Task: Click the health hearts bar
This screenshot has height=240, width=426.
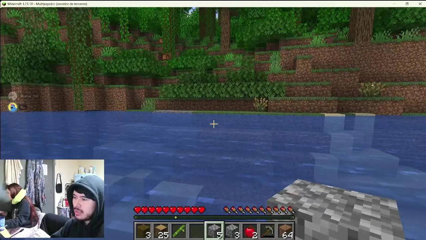Action: 169,210
